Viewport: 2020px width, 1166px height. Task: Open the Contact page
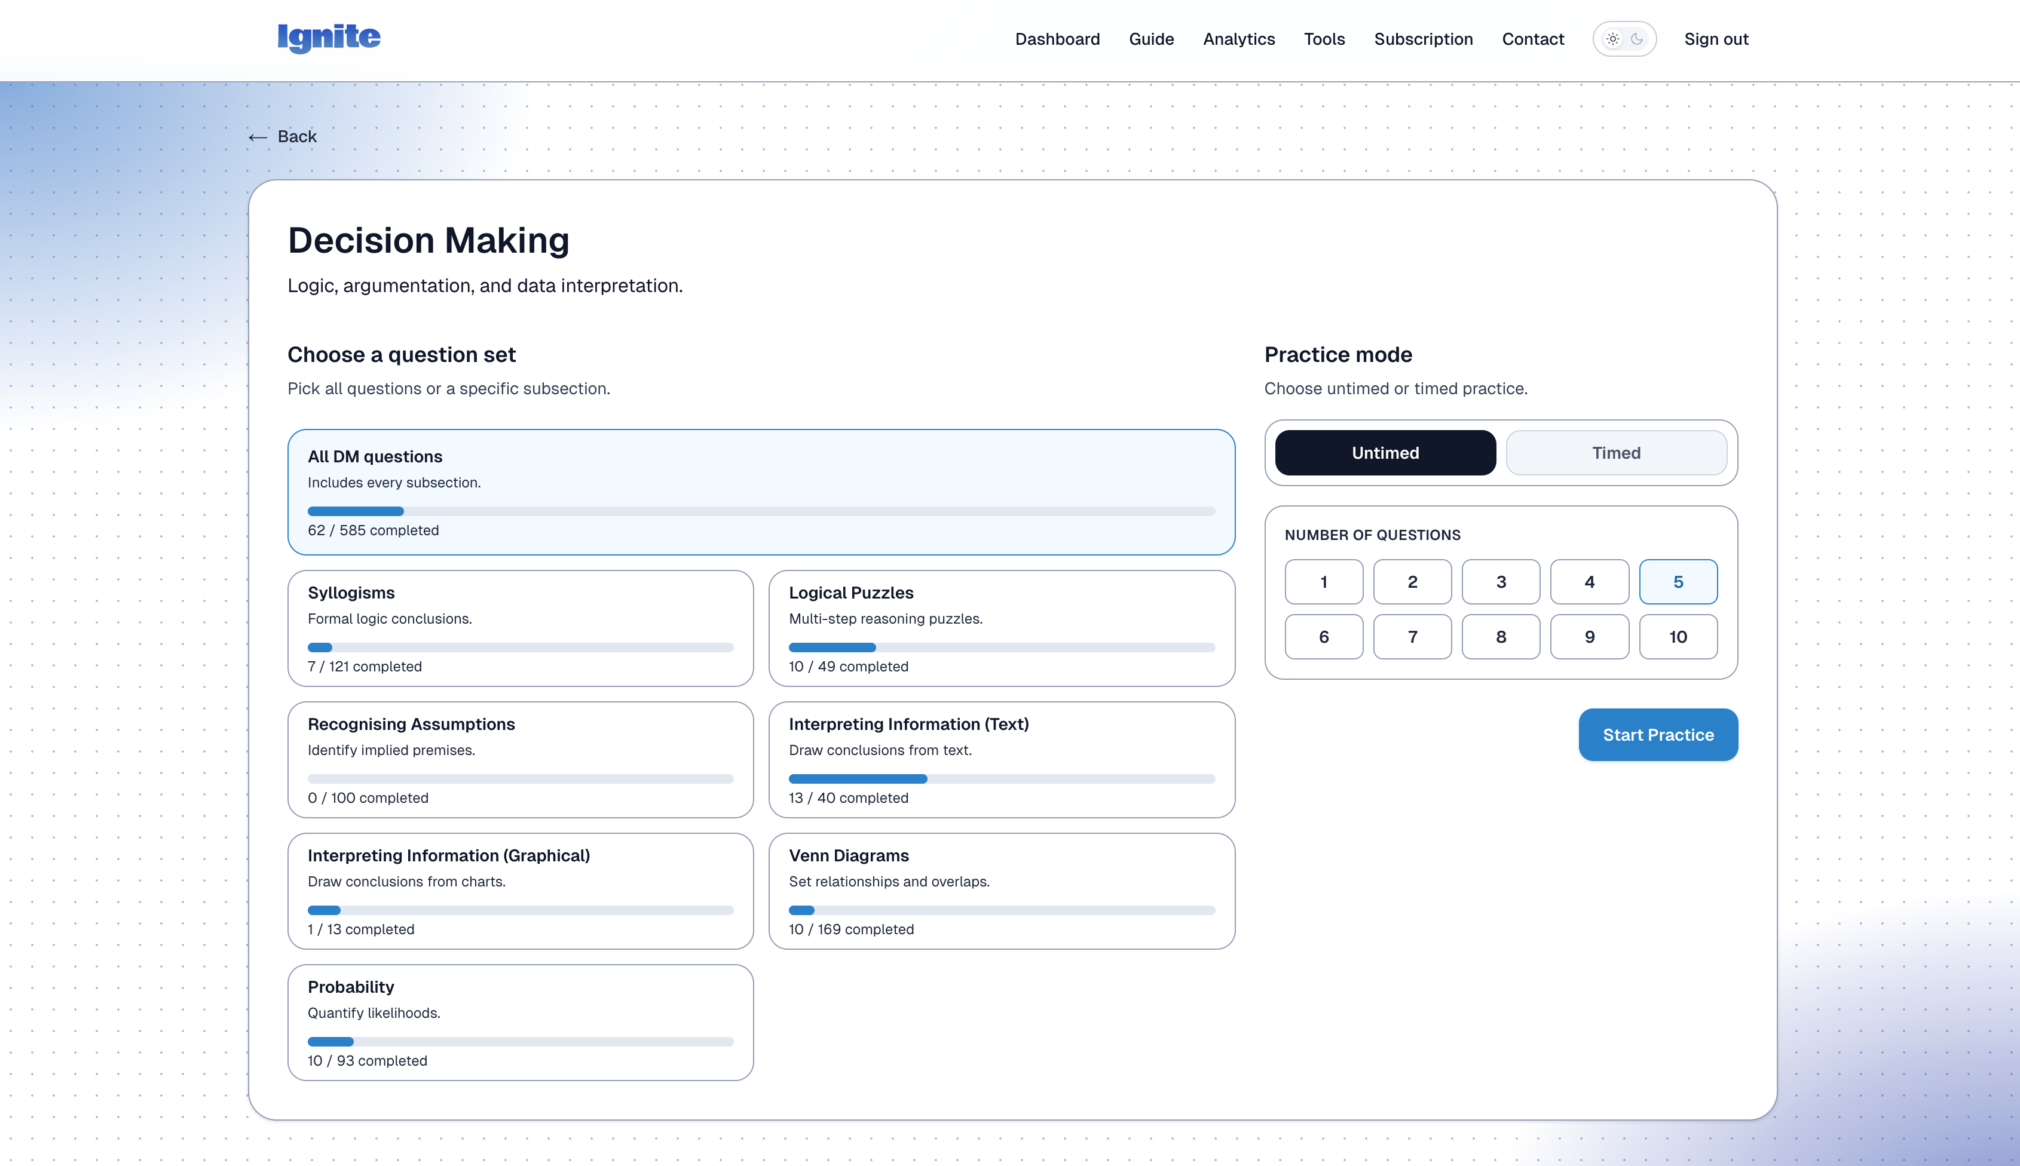1532,38
